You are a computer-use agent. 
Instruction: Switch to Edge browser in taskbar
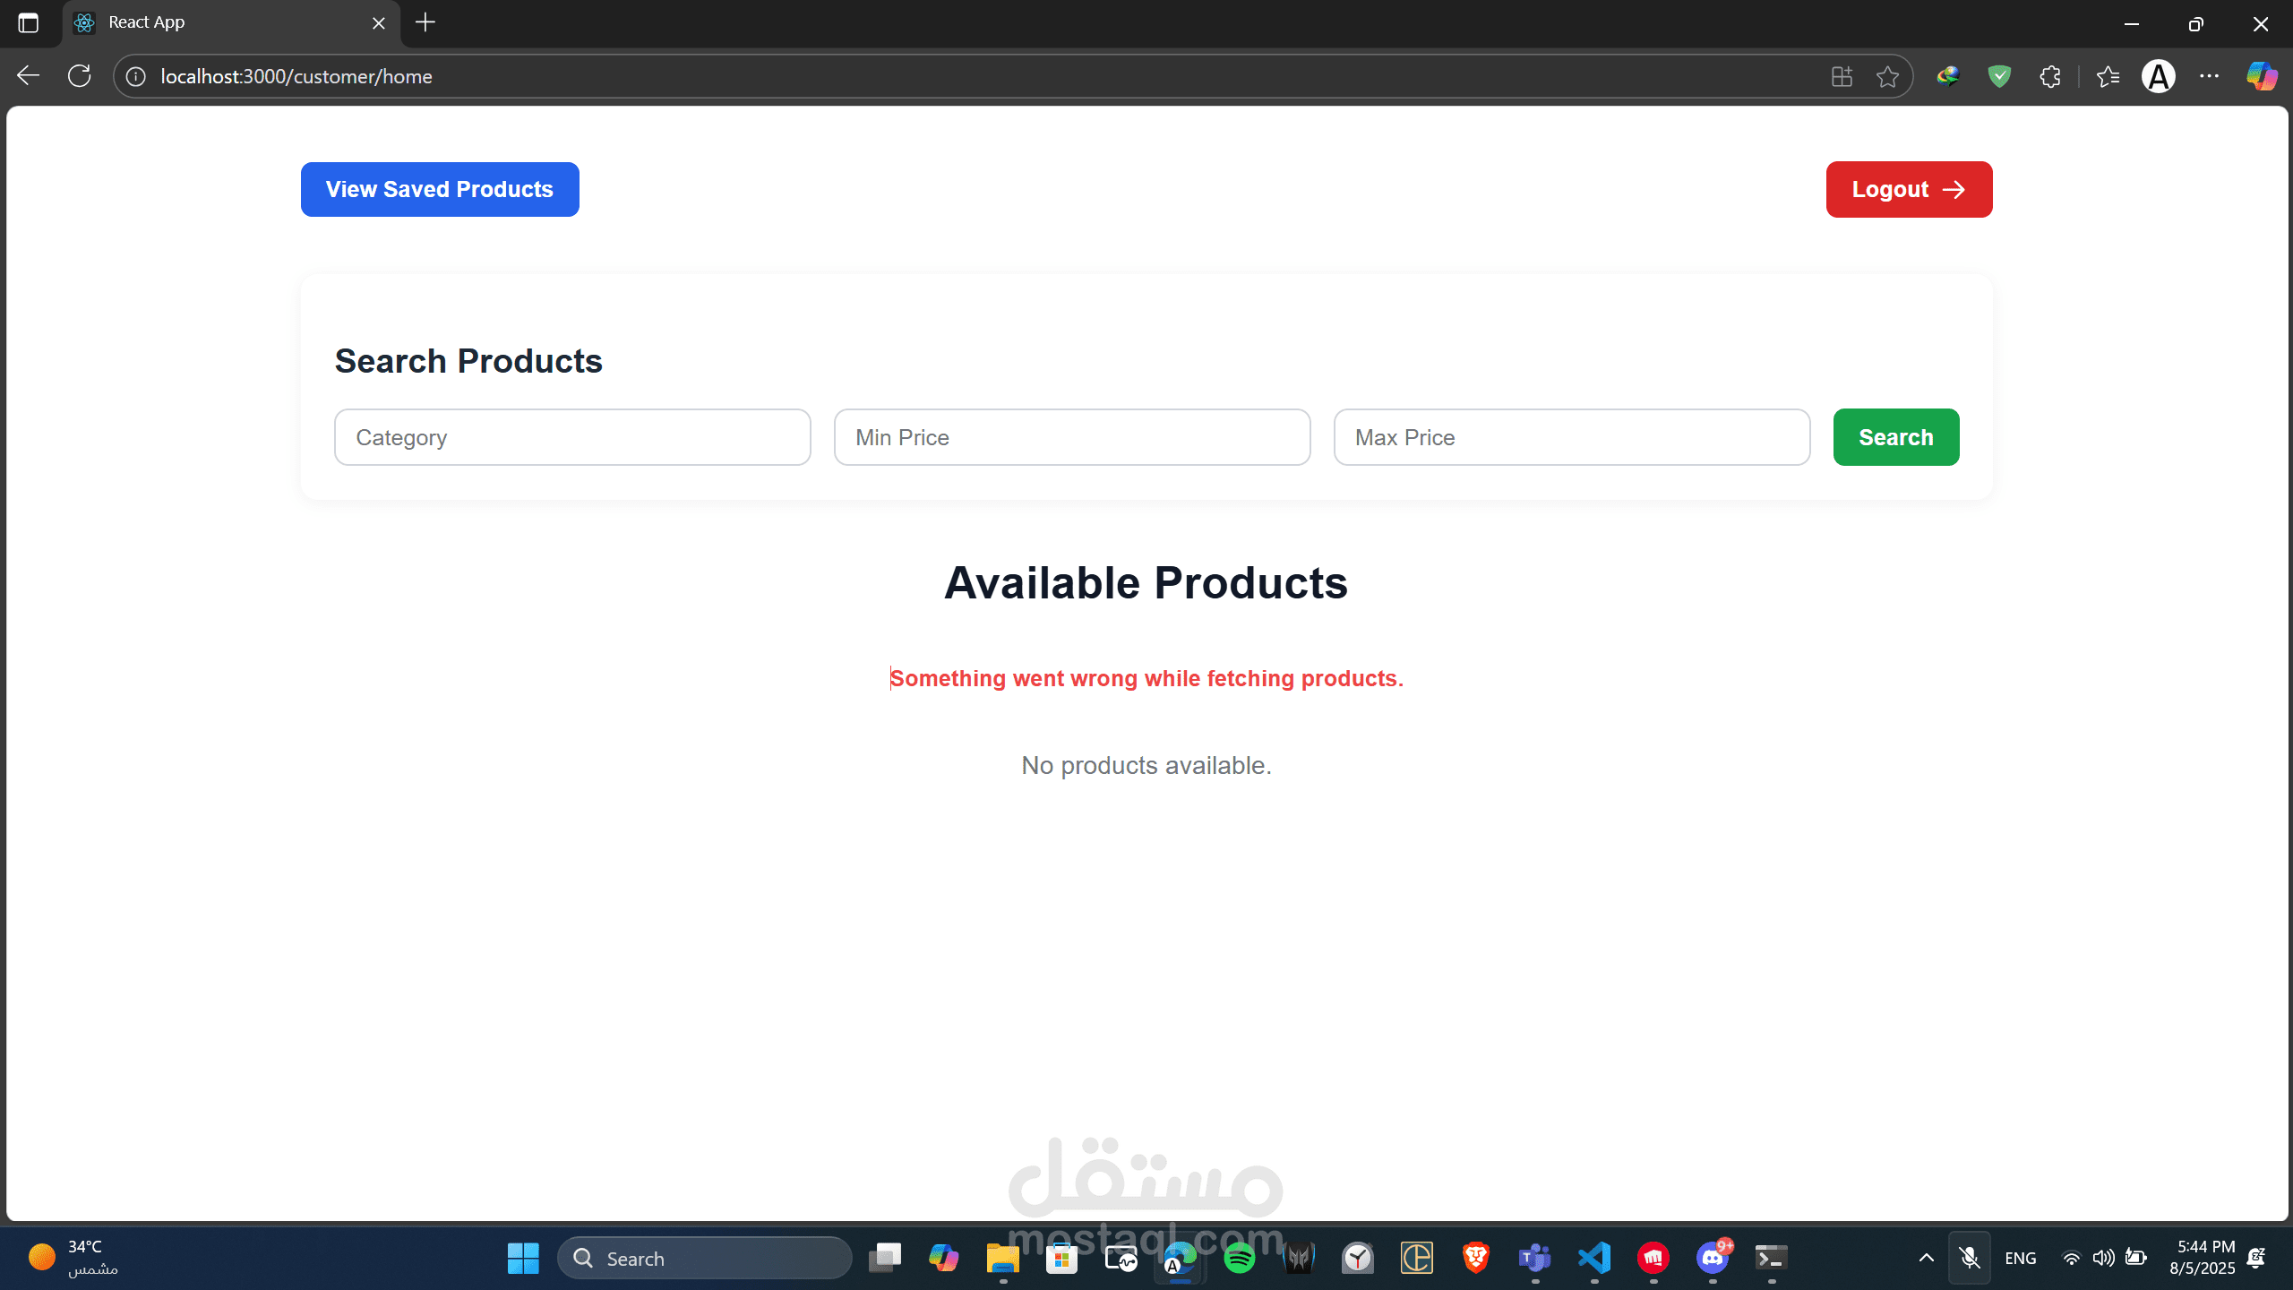[1181, 1258]
